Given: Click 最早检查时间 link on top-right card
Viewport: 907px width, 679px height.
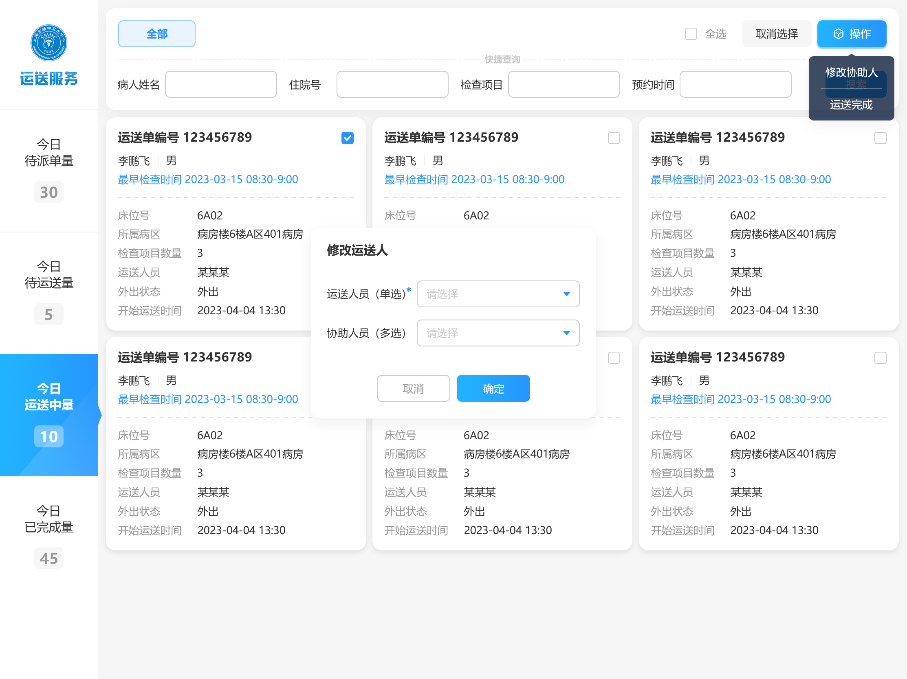Looking at the screenshot, I should (741, 180).
